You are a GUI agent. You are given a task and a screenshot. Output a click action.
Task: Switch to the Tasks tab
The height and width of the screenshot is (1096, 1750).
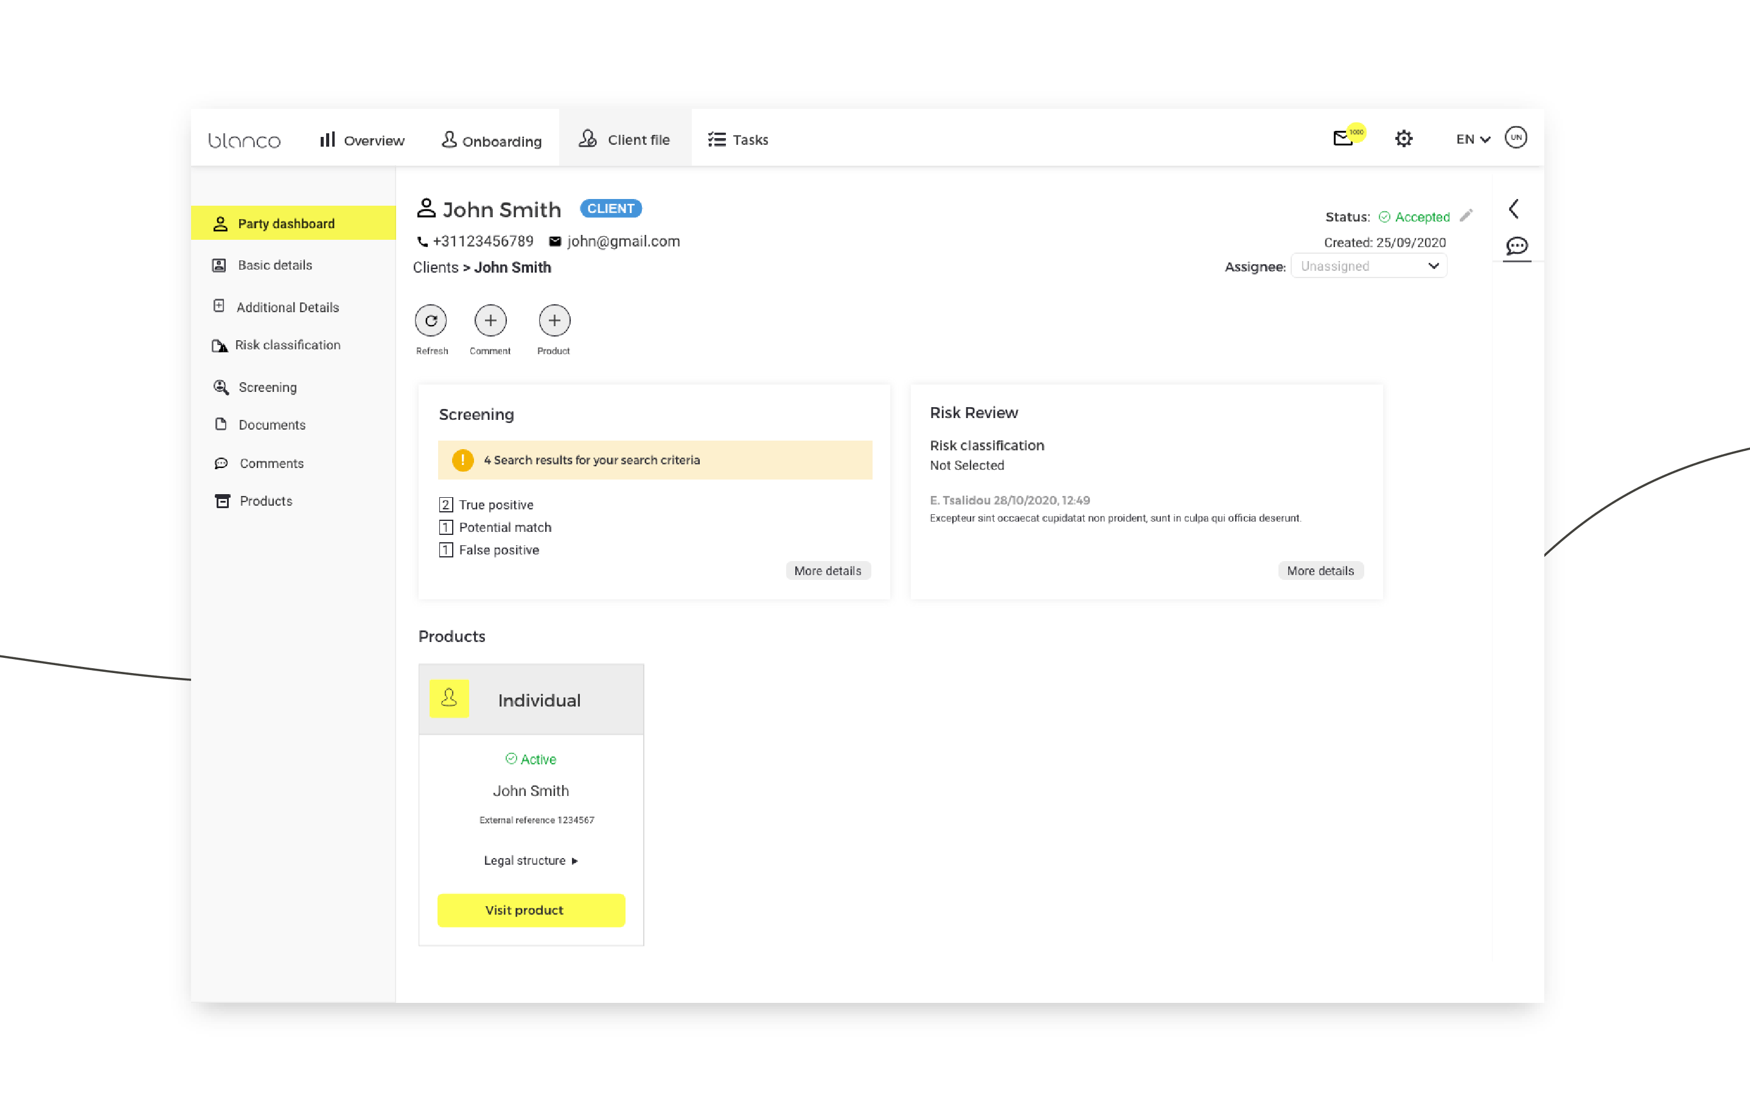[737, 140]
